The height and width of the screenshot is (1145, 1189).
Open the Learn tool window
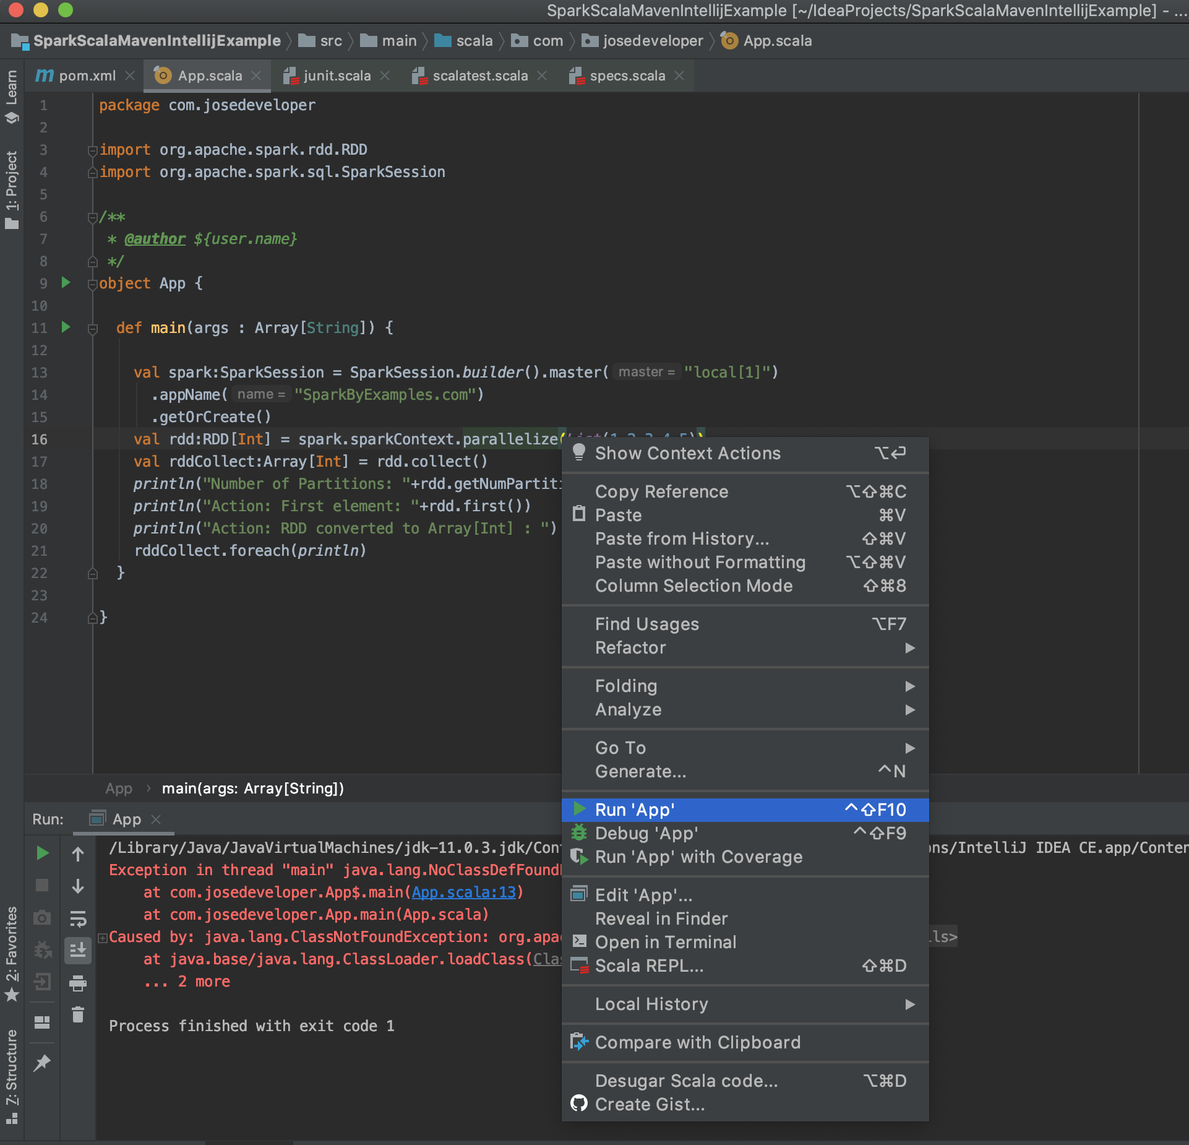click(12, 96)
